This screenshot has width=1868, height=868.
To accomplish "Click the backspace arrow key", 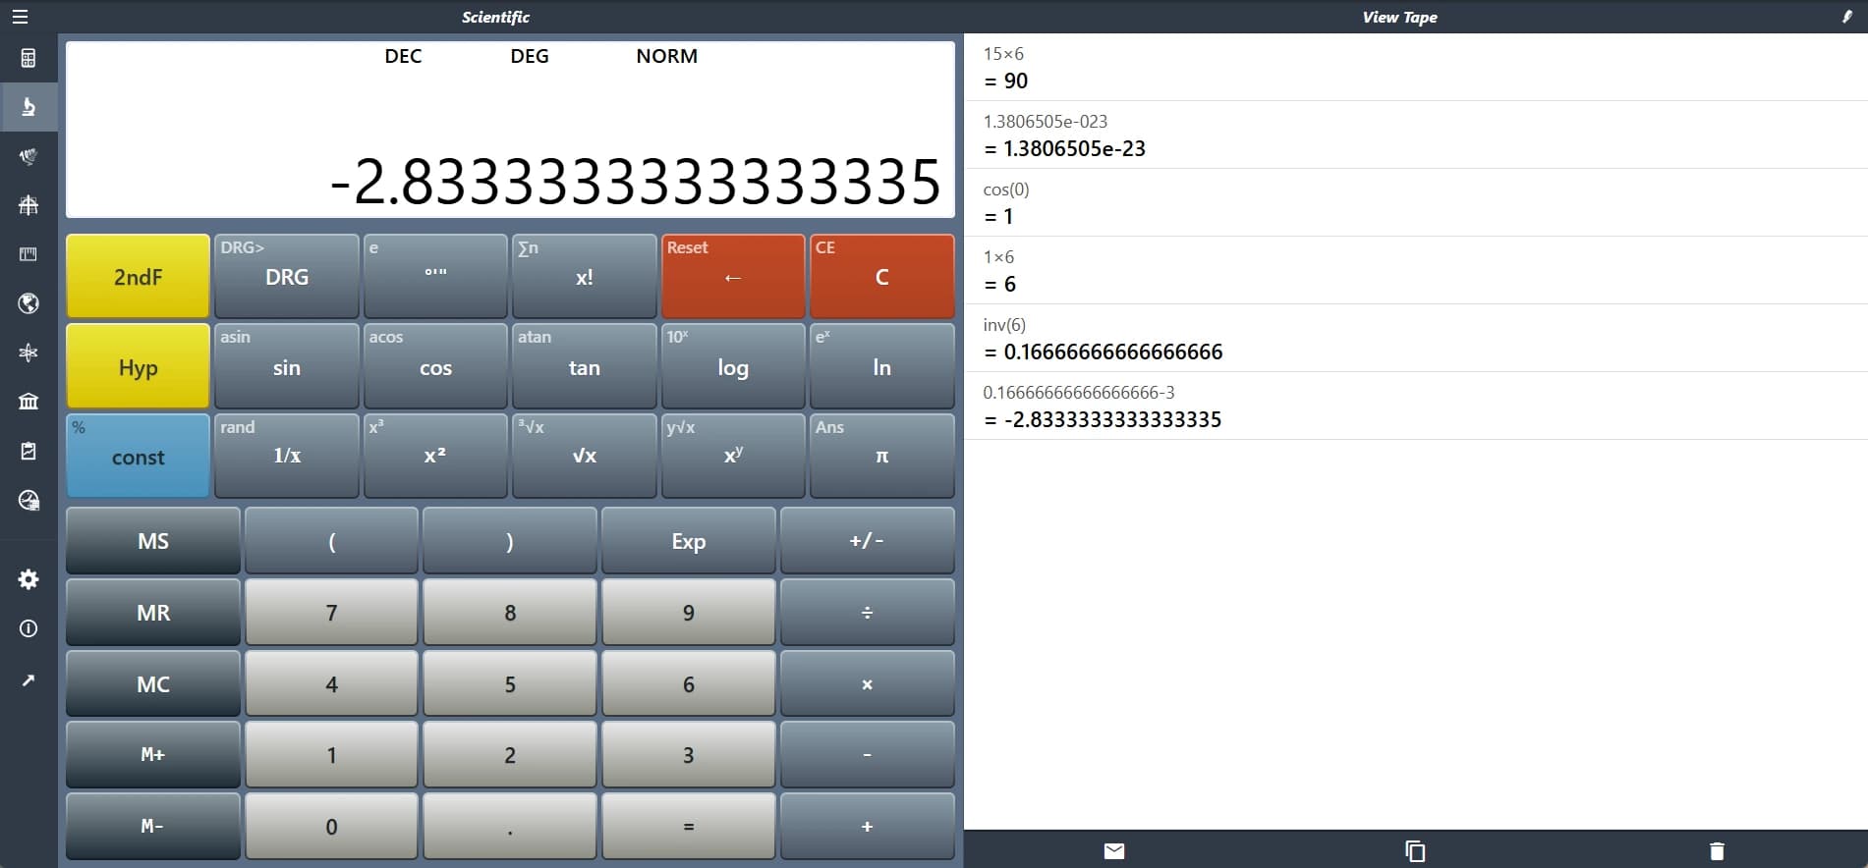I will click(x=732, y=276).
